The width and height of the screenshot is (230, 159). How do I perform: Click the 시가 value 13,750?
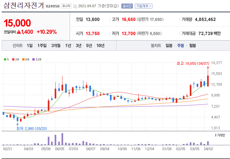(x=93, y=33)
